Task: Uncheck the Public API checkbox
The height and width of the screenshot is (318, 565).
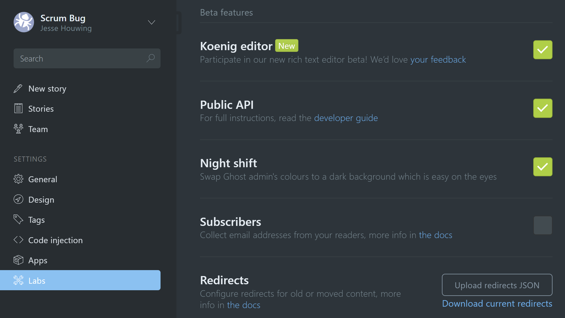Action: click(543, 108)
